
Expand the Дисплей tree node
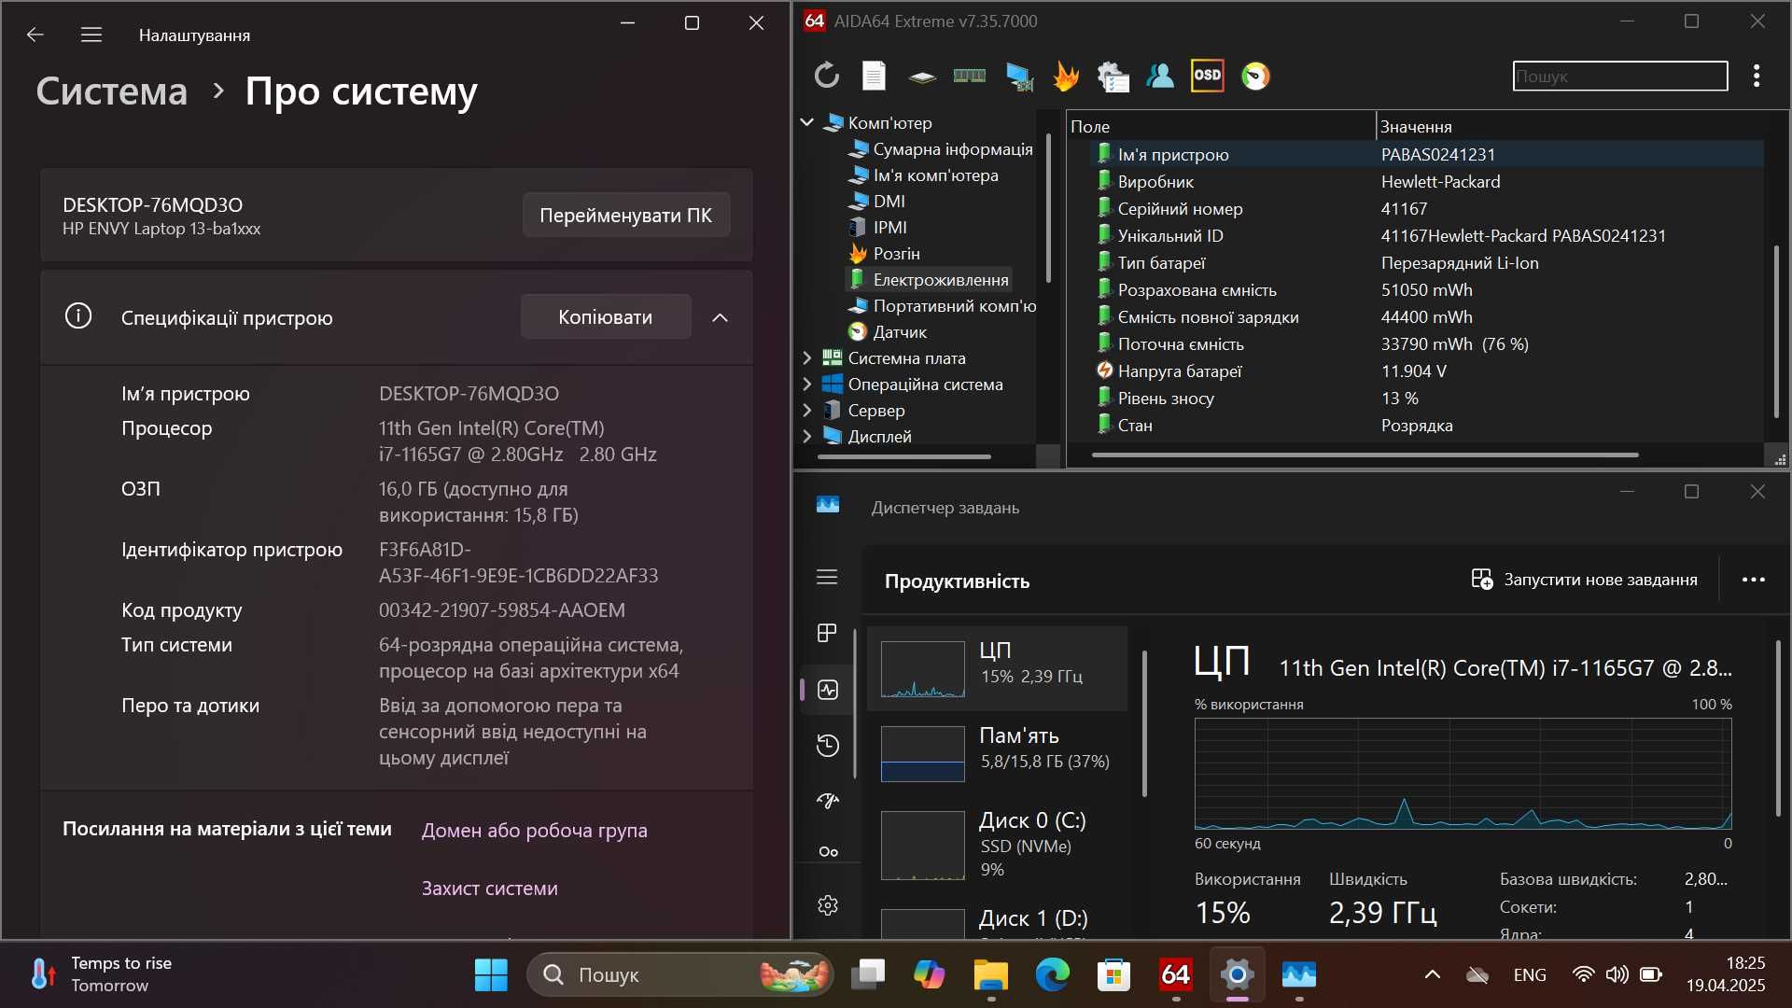807,436
